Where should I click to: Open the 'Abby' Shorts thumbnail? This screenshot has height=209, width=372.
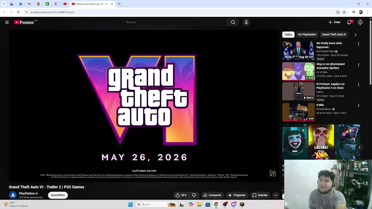click(x=295, y=142)
